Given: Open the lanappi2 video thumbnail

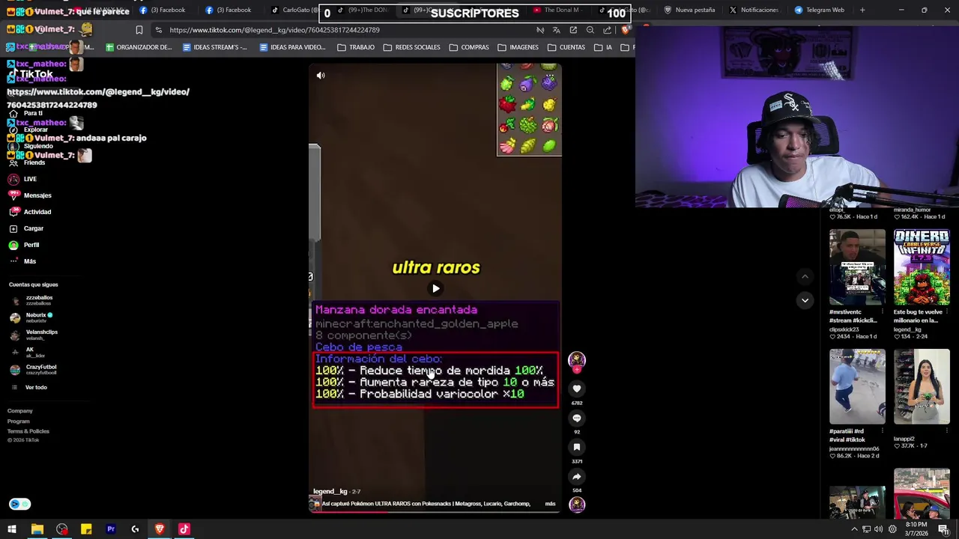Looking at the screenshot, I should (x=922, y=386).
